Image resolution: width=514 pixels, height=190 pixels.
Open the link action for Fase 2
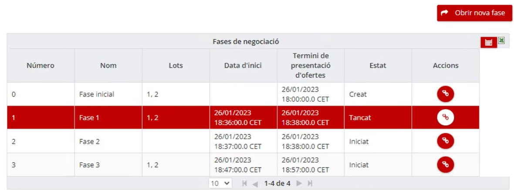tap(445, 141)
